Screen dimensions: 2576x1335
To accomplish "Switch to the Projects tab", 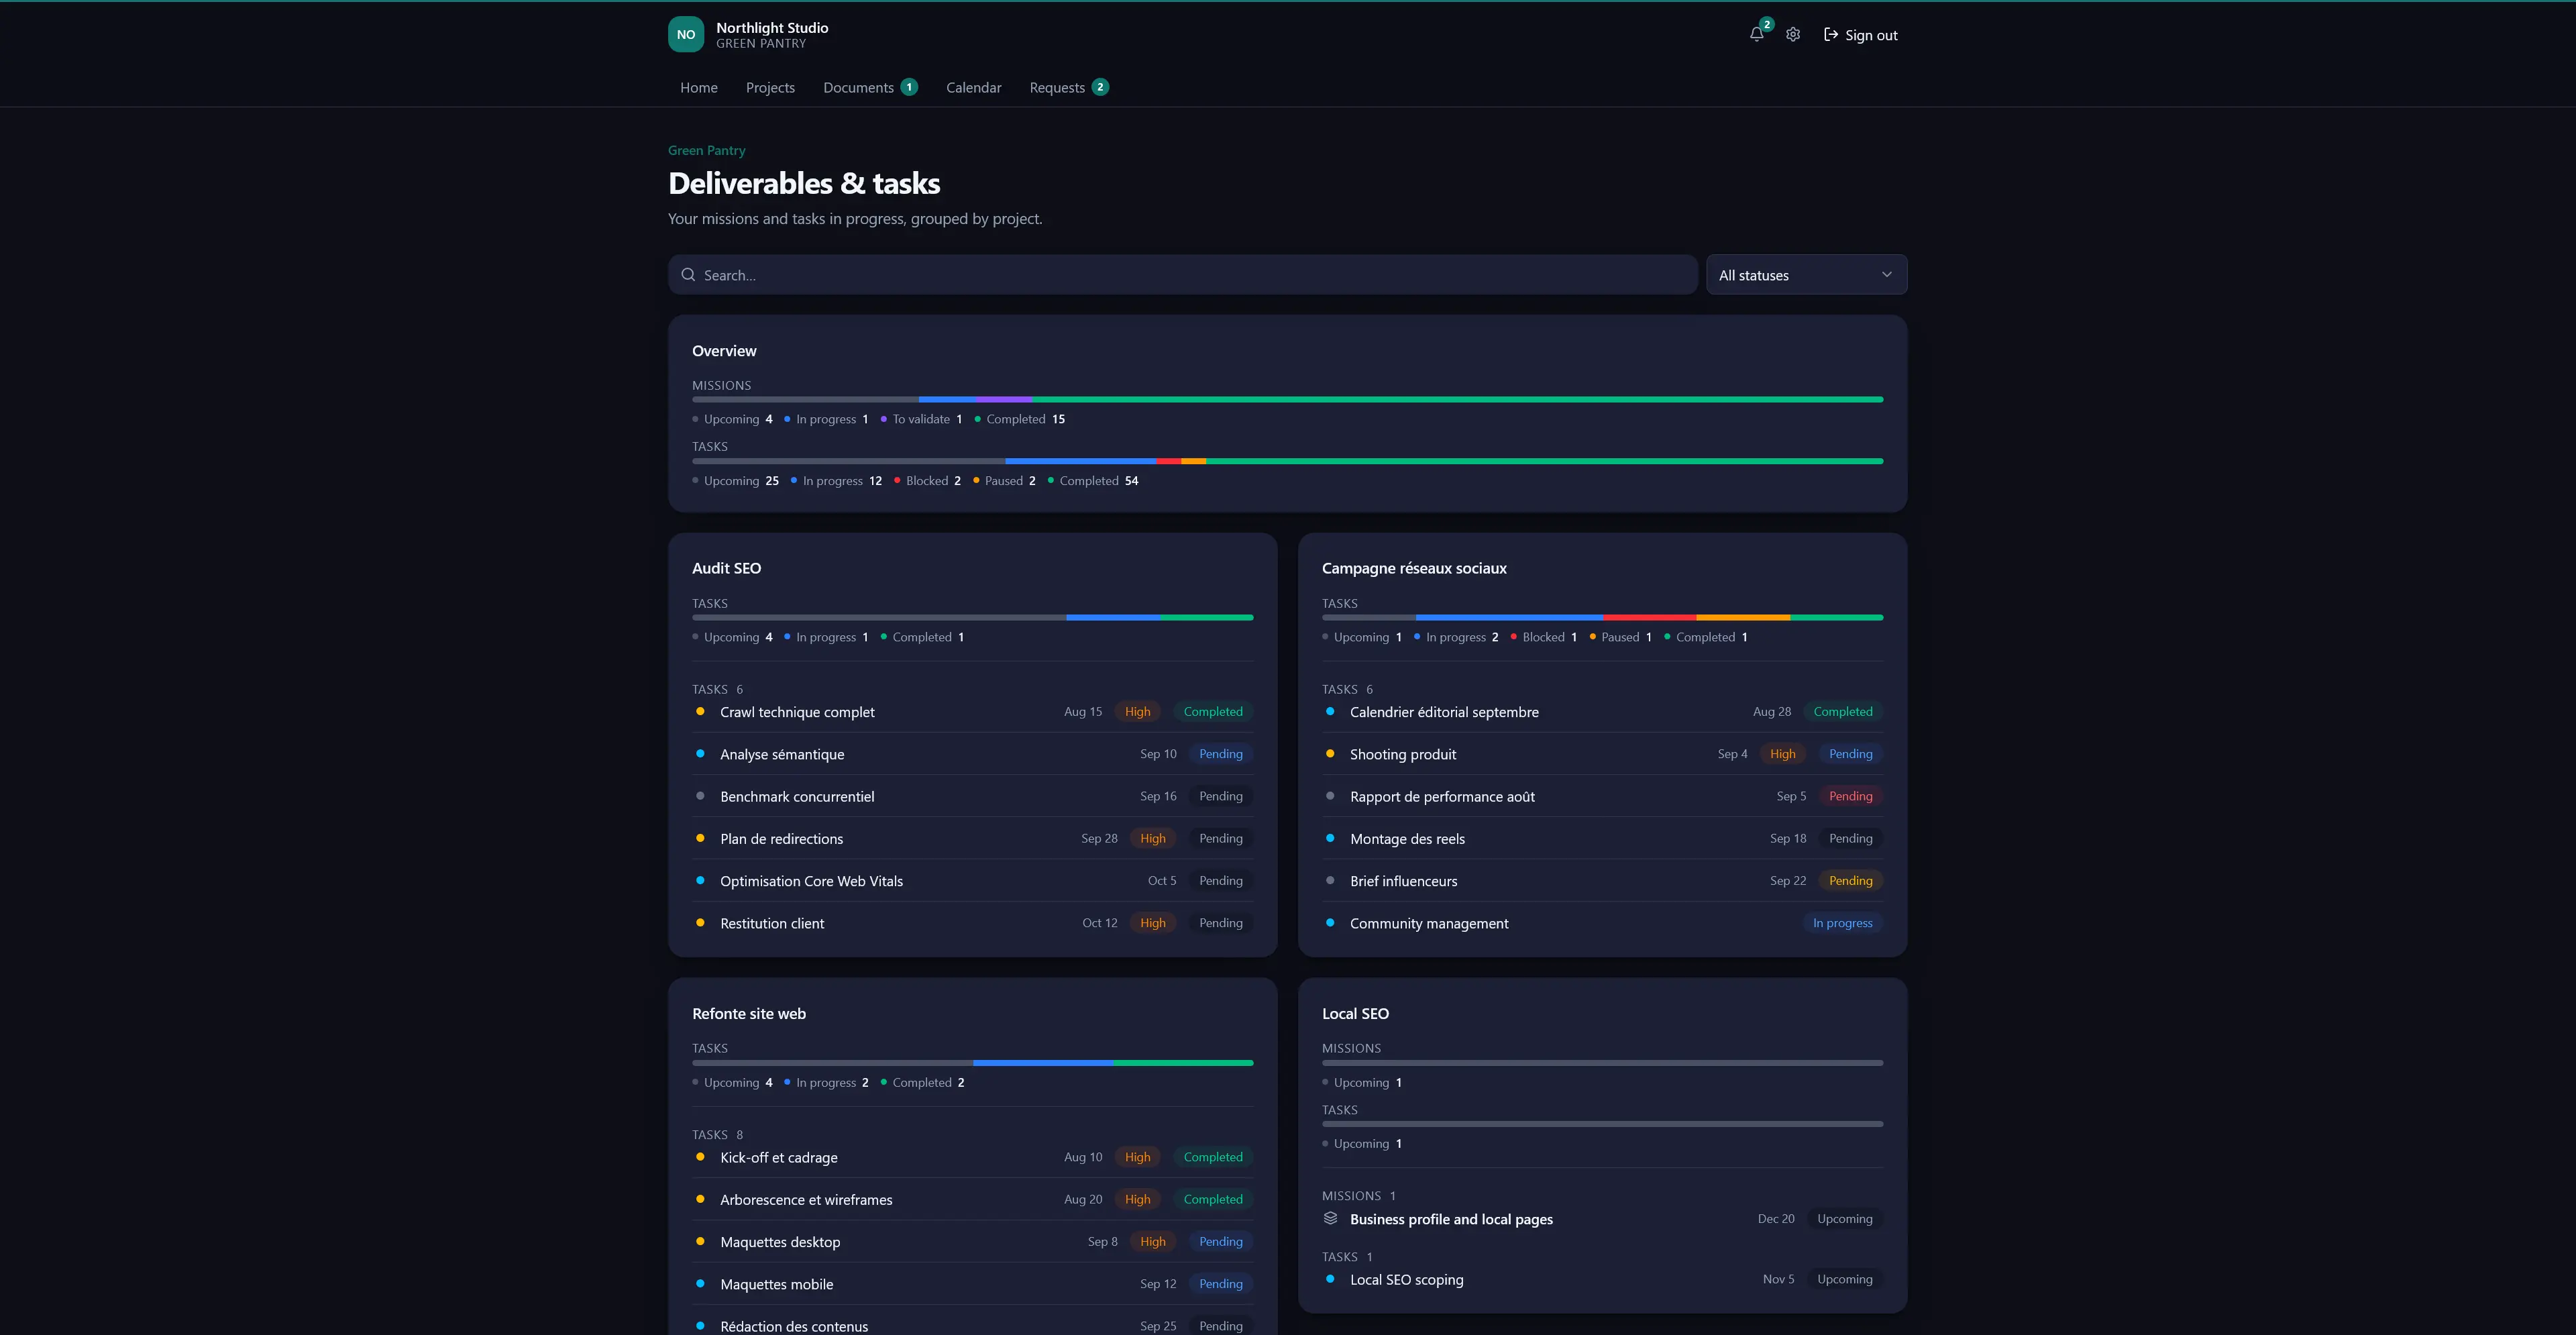I will 770,88.
